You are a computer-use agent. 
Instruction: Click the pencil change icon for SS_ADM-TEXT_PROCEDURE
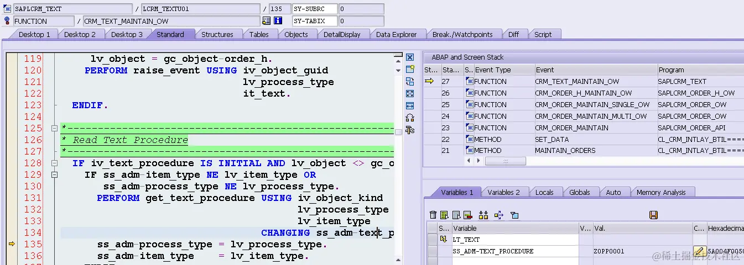pyautogui.click(x=699, y=251)
